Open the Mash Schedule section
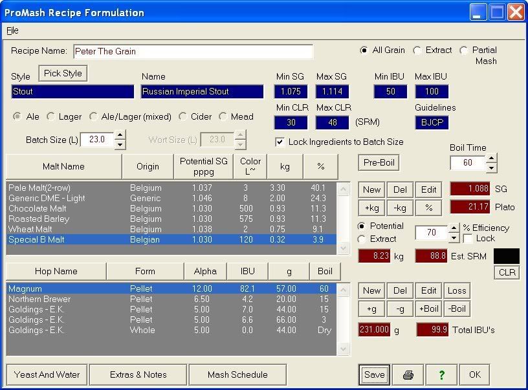This screenshot has height=390, width=528. 237,374
